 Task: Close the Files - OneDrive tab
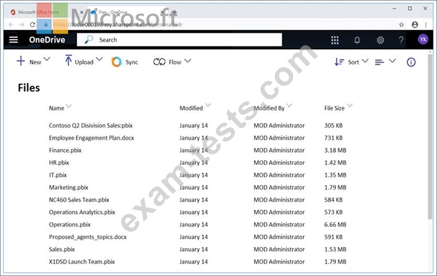click(162, 12)
